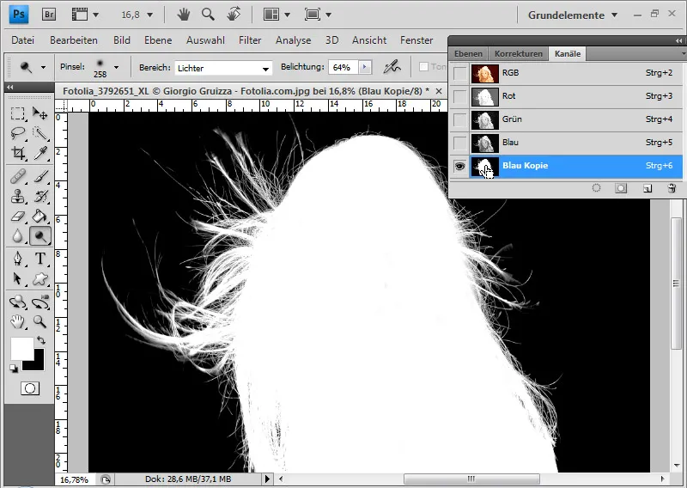
Task: Select the Lasso tool
Action: coord(17,133)
